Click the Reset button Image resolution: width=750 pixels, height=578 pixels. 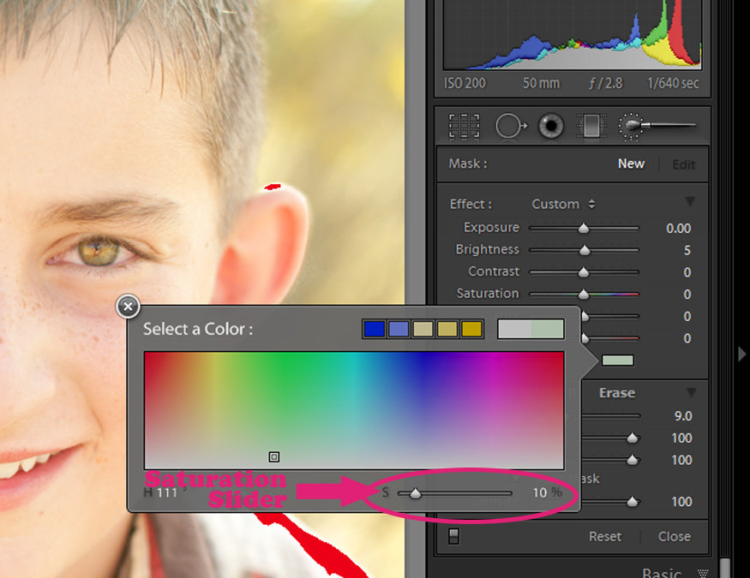[604, 536]
